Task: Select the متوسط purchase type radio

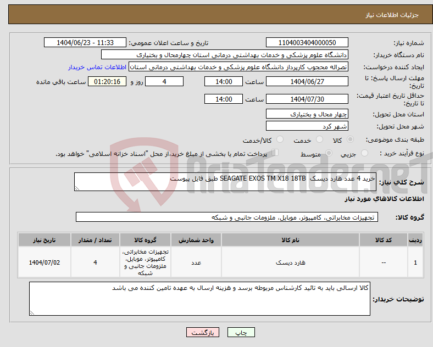Action: point(329,153)
